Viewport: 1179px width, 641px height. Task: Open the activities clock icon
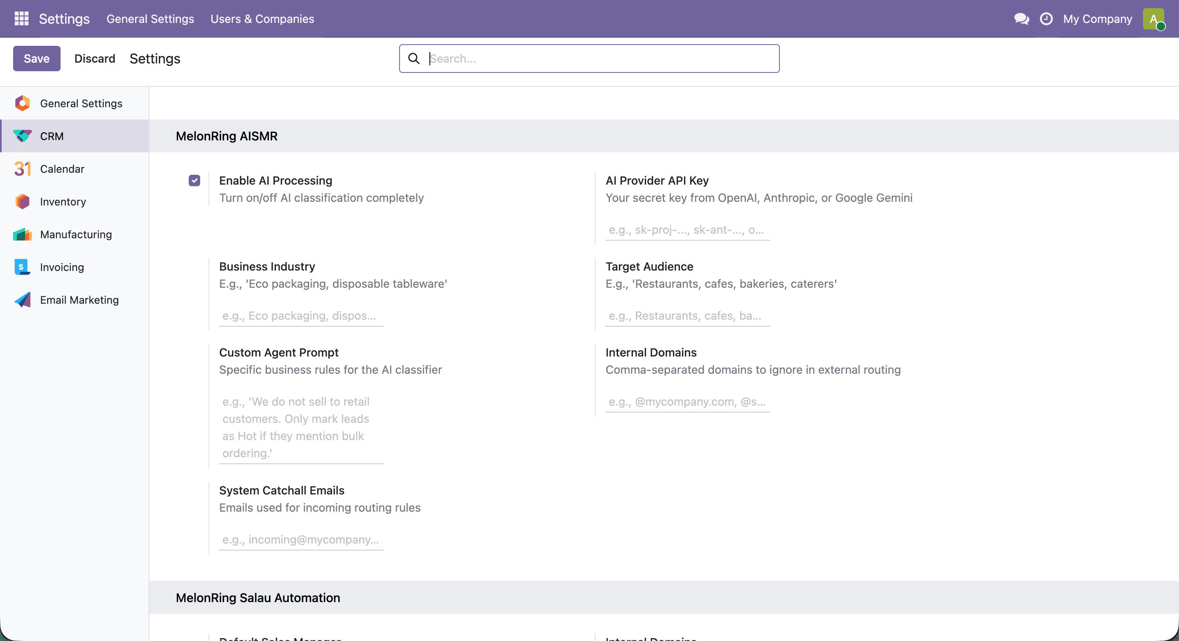1046,19
